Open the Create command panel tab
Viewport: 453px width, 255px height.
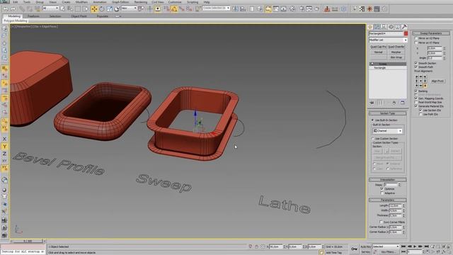(x=370, y=27)
